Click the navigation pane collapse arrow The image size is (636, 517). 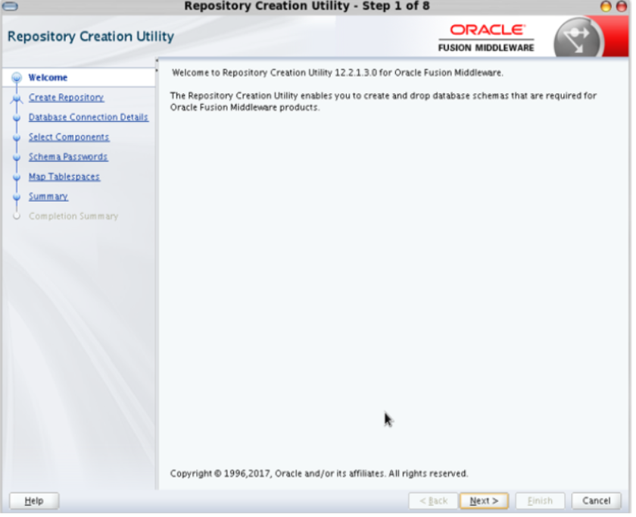(x=157, y=61)
